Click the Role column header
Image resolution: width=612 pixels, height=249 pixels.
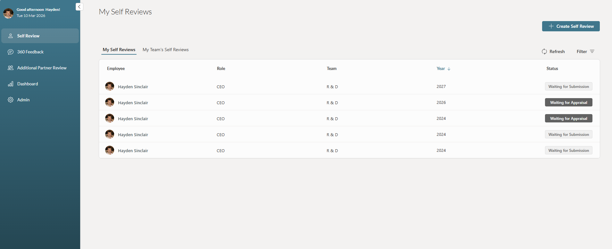point(221,69)
